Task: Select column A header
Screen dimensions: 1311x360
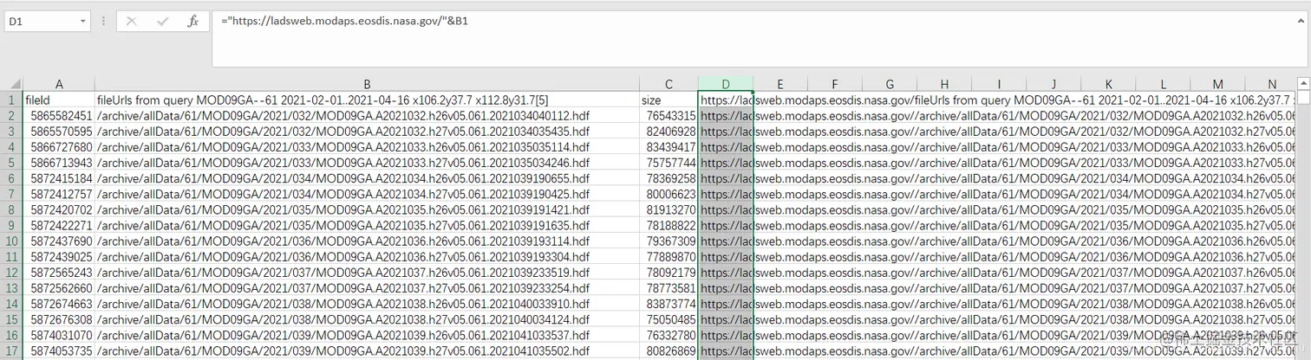Action: tap(59, 84)
